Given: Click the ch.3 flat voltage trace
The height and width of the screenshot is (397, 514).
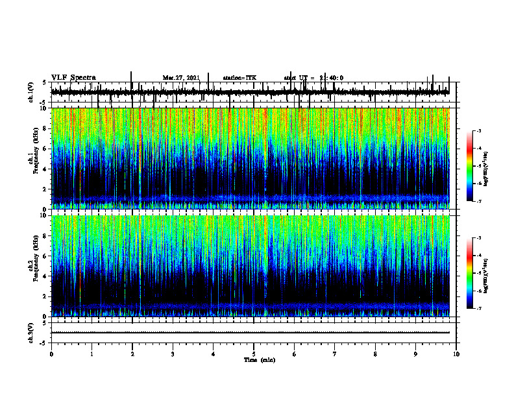Looking at the screenshot, I should [251, 333].
